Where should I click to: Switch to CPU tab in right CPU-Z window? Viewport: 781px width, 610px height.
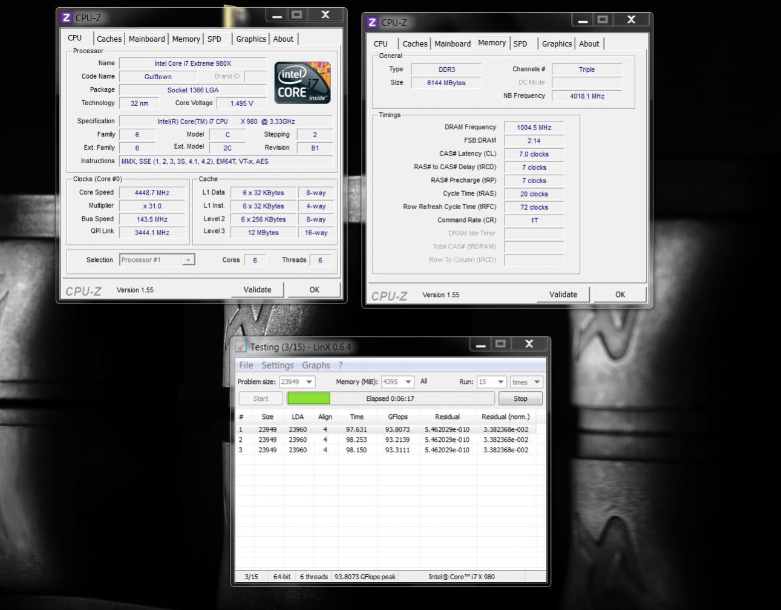(x=381, y=44)
